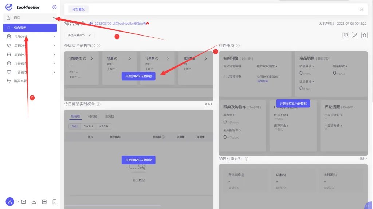The height and width of the screenshot is (209, 373).
Task: Open 销量暴涨 link
Action: [307, 66]
